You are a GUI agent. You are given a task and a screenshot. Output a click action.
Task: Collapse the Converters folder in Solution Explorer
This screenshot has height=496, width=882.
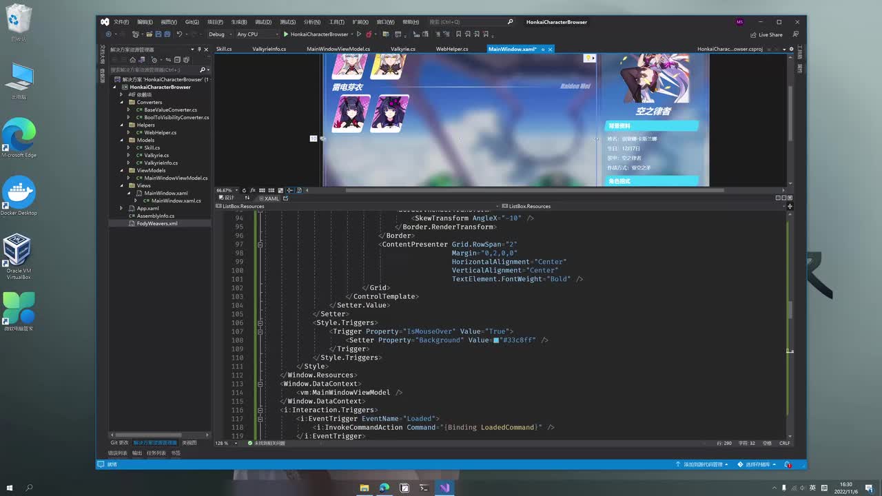pos(121,102)
